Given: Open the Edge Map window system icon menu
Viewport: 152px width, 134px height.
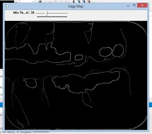Looking at the screenshot, I should 7,6.
